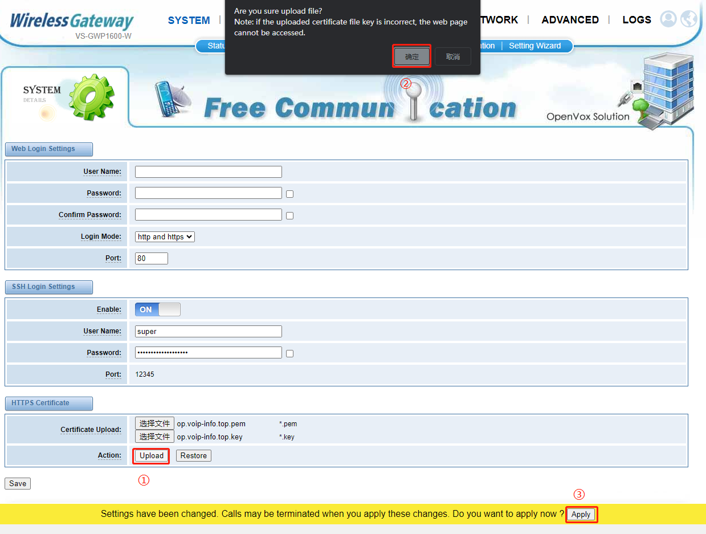The image size is (706, 534).
Task: Click the Restore certificate button
Action: (194, 455)
